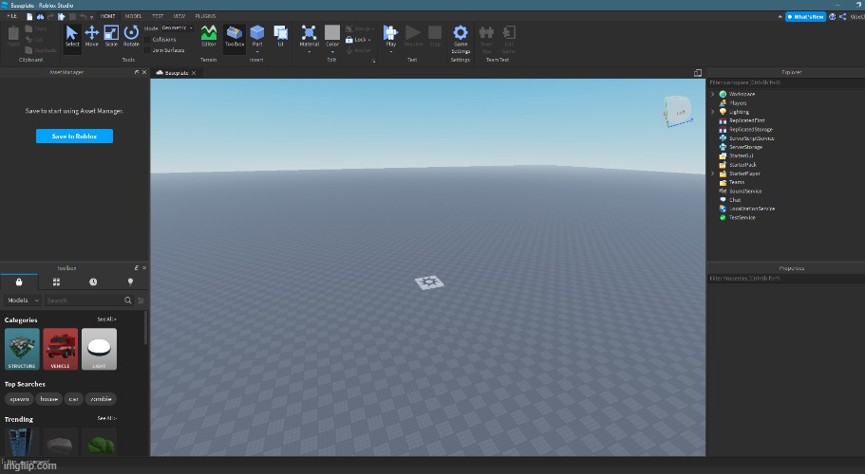Click the Color swatch in Edit group
Screen dimensions: 865x474
pyautogui.click(x=332, y=32)
